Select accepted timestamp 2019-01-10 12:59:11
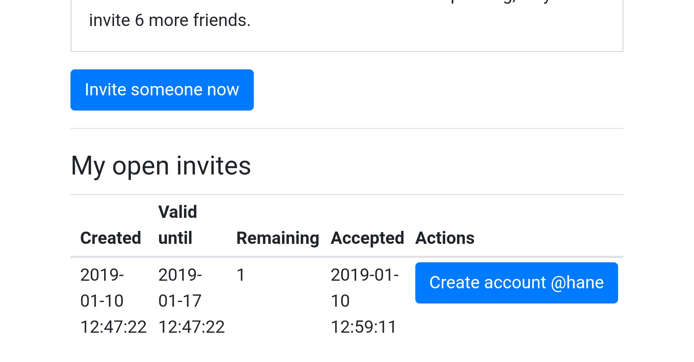This screenshot has width=694, height=362. coord(365,301)
